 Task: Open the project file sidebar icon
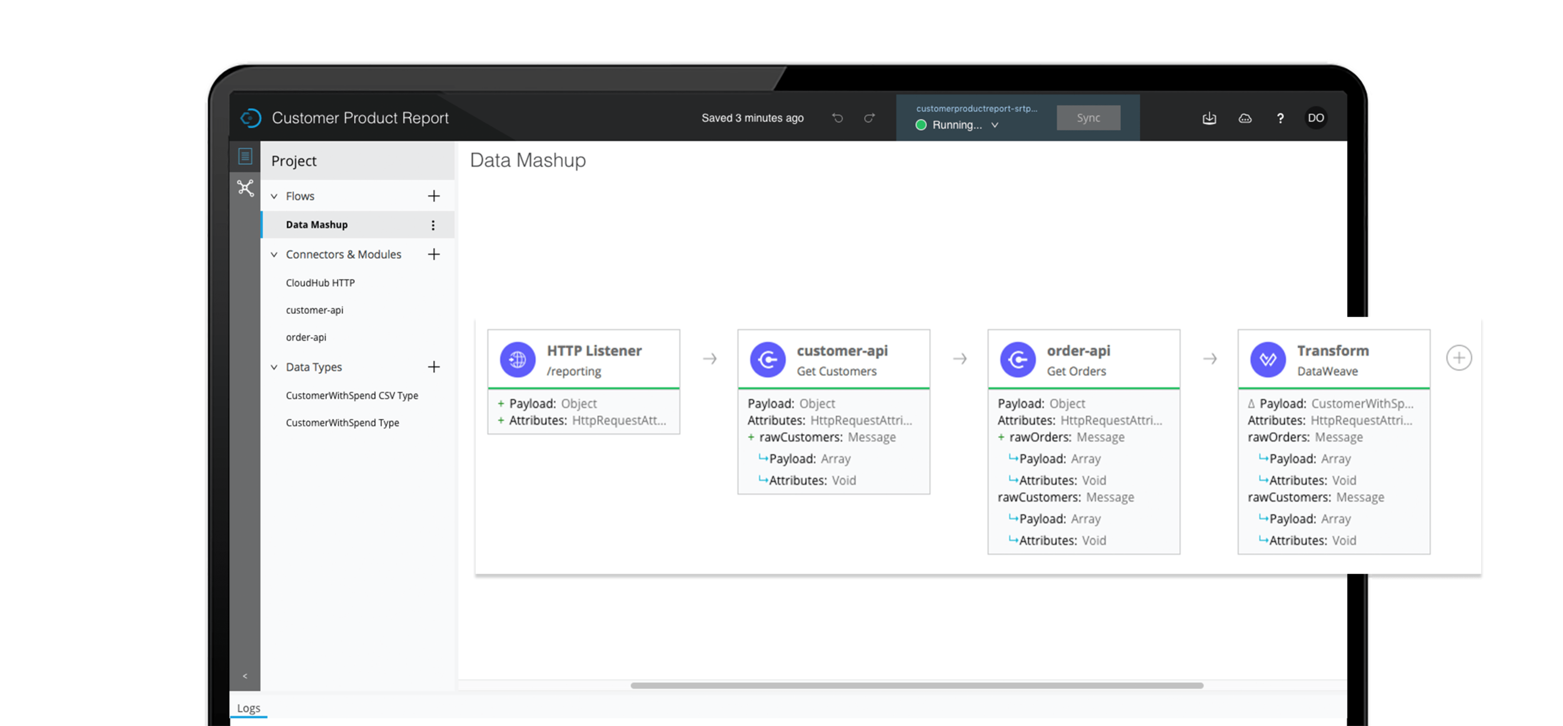click(x=245, y=156)
